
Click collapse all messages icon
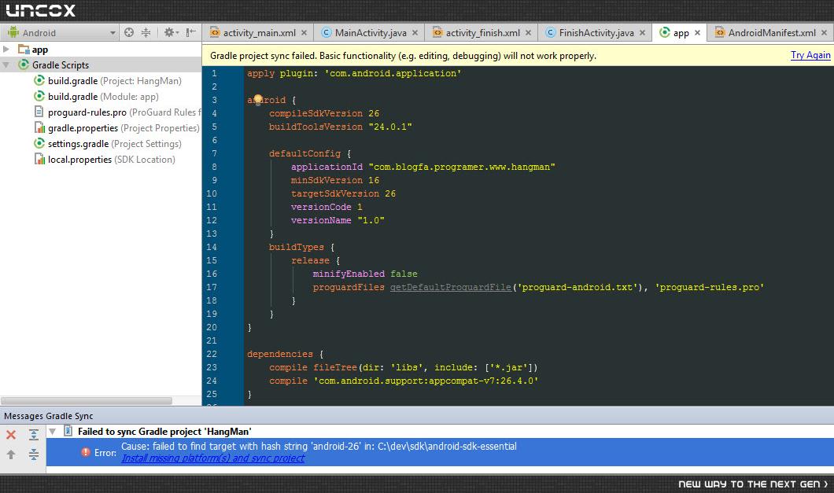click(x=34, y=454)
